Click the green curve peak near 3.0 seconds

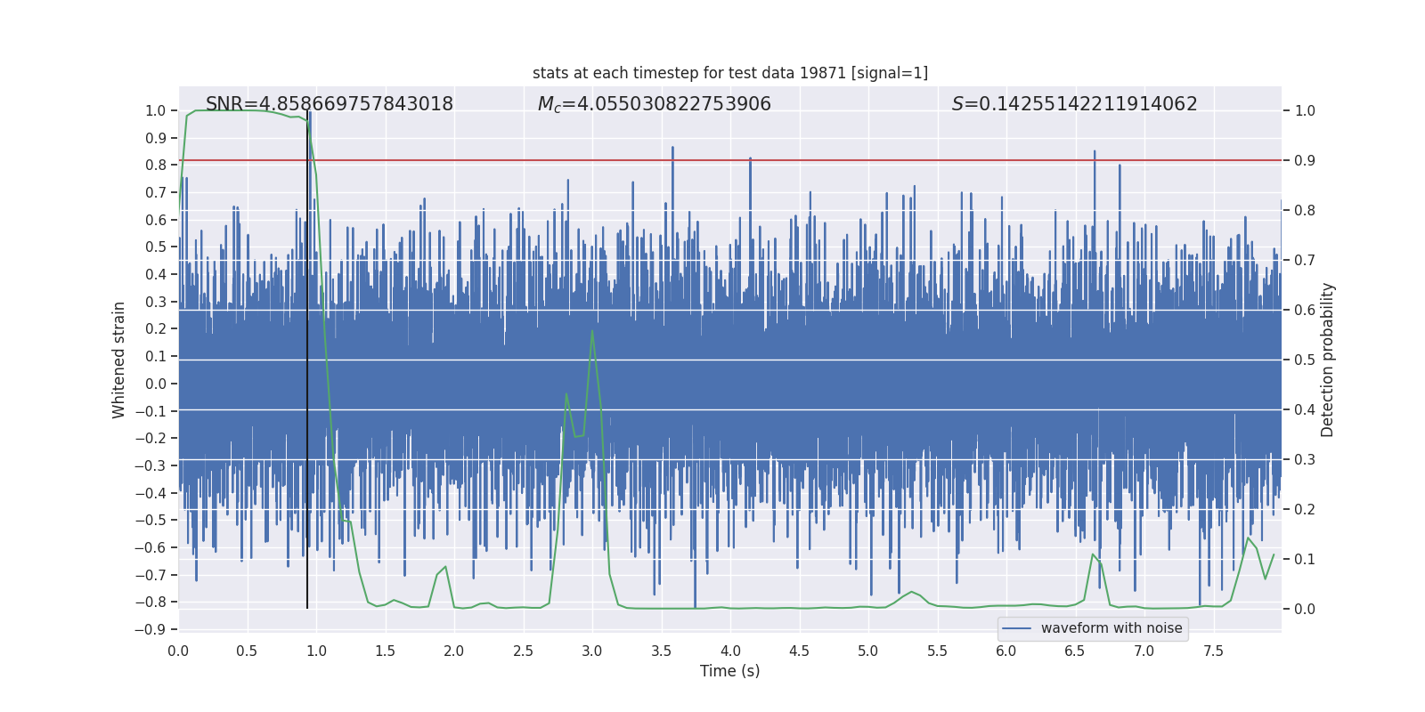(x=592, y=331)
